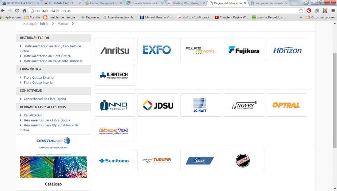This screenshot has height=191, width=337.
Task: Open Fibra Óptica Interior link
Action: click(39, 82)
